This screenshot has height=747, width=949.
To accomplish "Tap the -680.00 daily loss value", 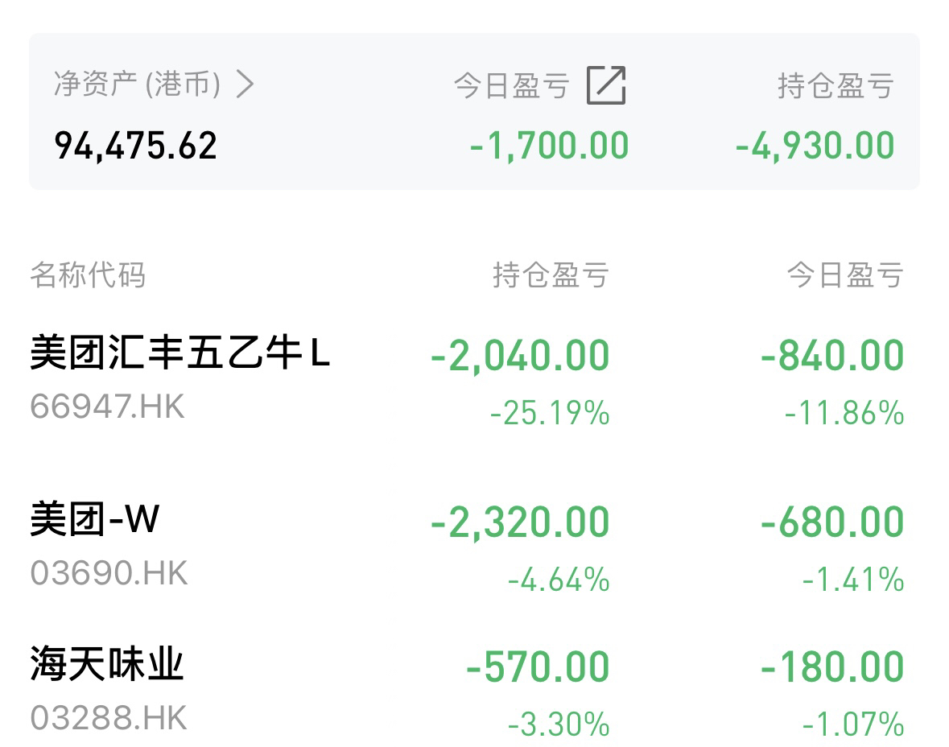I will point(833,522).
